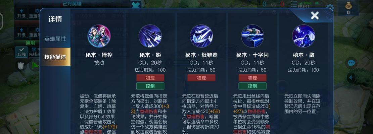Click the 秘术·纸雏鸾 skill icon
The height and width of the screenshot is (134, 373).
[x=201, y=36]
